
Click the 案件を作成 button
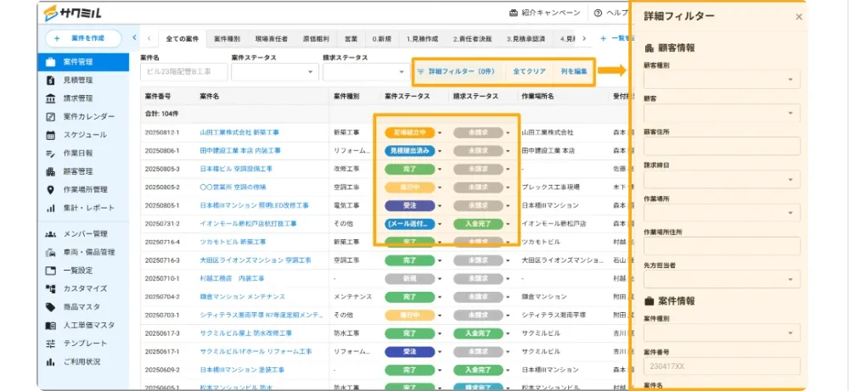(x=83, y=38)
